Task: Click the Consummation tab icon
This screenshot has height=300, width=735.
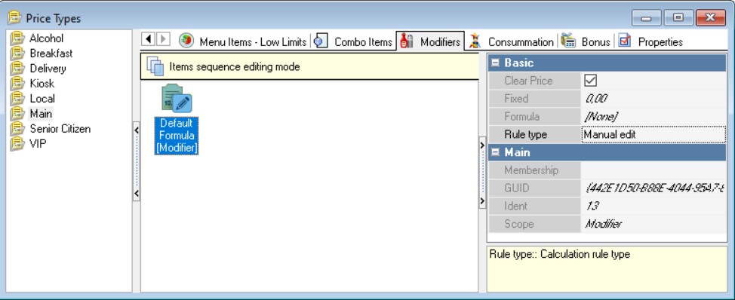Action: (x=475, y=40)
